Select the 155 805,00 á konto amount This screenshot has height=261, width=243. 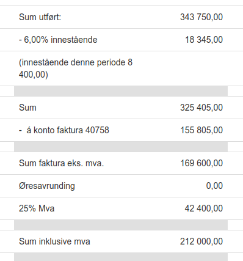pos(201,130)
